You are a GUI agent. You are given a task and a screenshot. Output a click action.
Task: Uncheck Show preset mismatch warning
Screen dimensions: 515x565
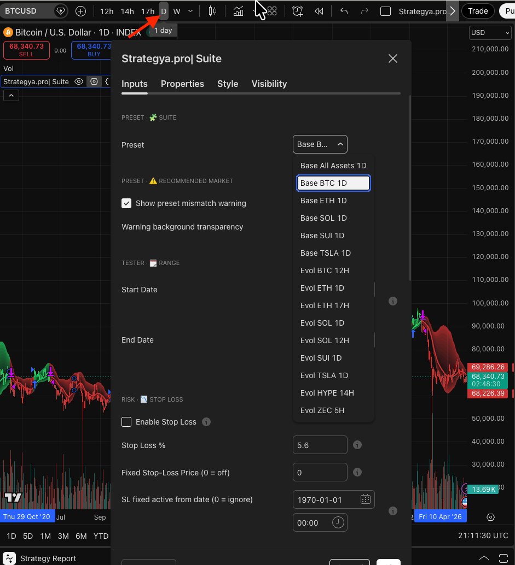(x=126, y=203)
